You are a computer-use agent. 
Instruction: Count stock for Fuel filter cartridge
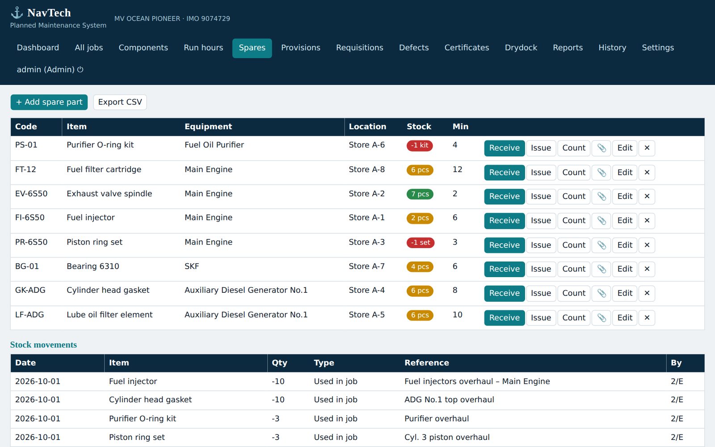point(574,173)
